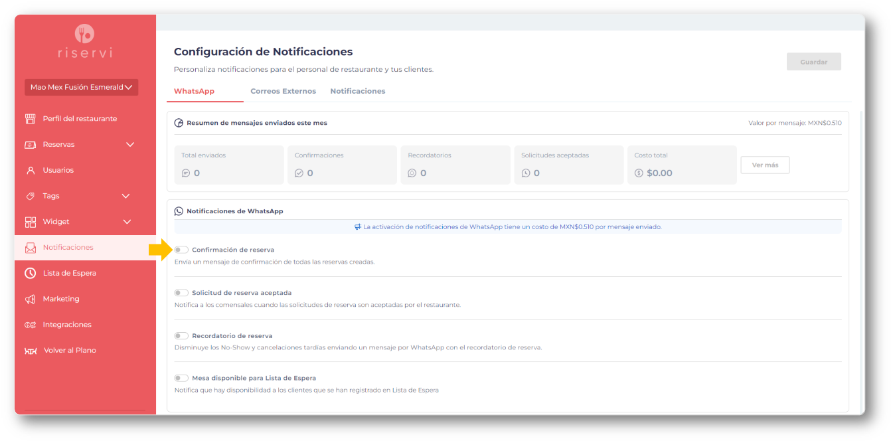Click the riservi logo icon
893x443 pixels.
pos(84,33)
